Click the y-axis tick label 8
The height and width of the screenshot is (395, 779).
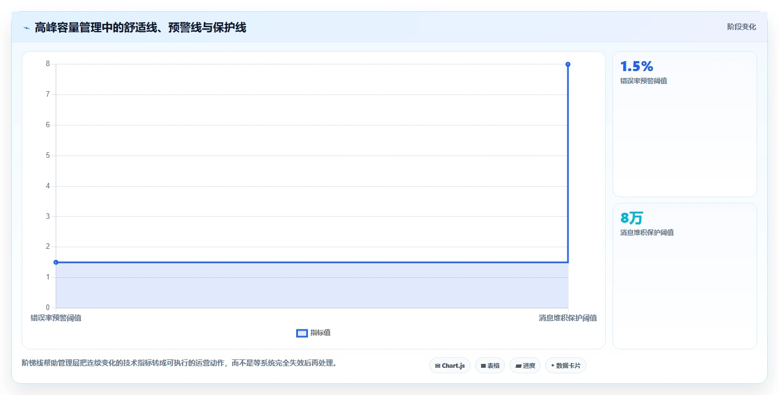pos(48,64)
